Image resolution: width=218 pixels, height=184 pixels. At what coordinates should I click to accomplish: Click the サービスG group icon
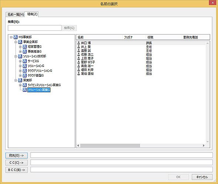(x=25, y=61)
